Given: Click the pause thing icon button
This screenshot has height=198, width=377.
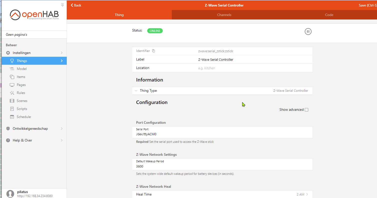Looking at the screenshot, I should [308, 31].
